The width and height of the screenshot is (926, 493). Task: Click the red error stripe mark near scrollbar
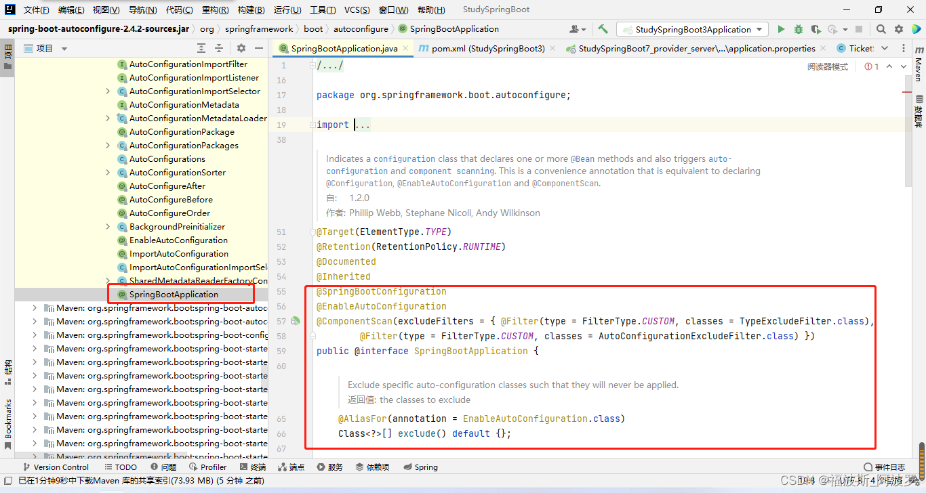point(906,91)
